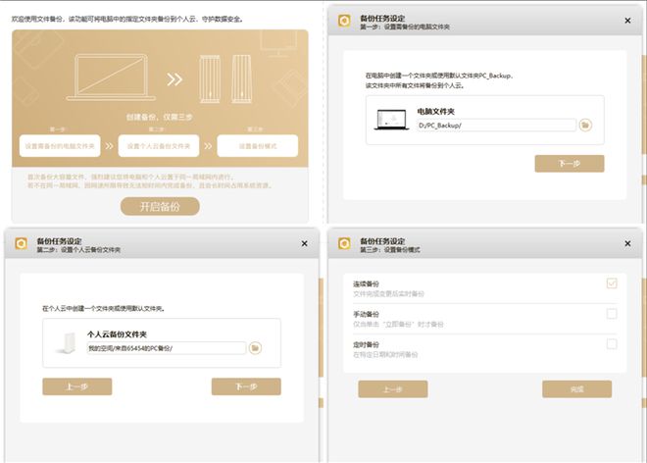Viewport: 647px width, 463px height.
Task: Click the 开启备份 start backup button
Action: point(160,206)
